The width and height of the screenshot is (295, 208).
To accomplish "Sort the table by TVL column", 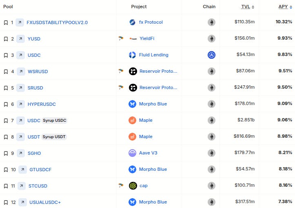I will pos(248,7).
